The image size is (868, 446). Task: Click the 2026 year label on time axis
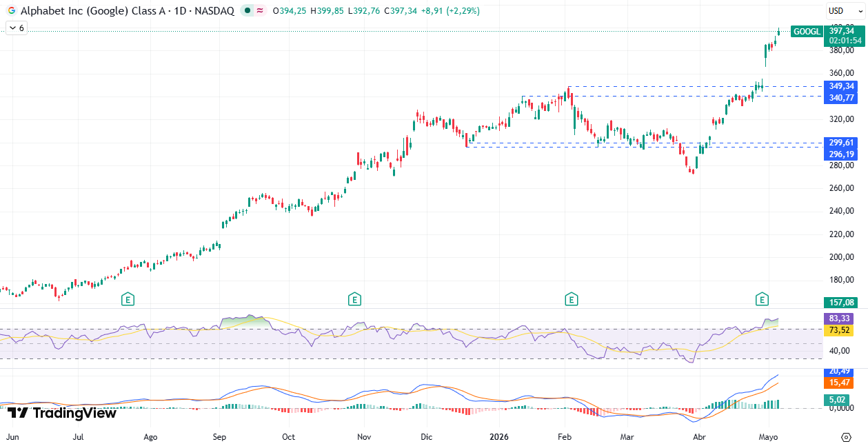pyautogui.click(x=500, y=437)
